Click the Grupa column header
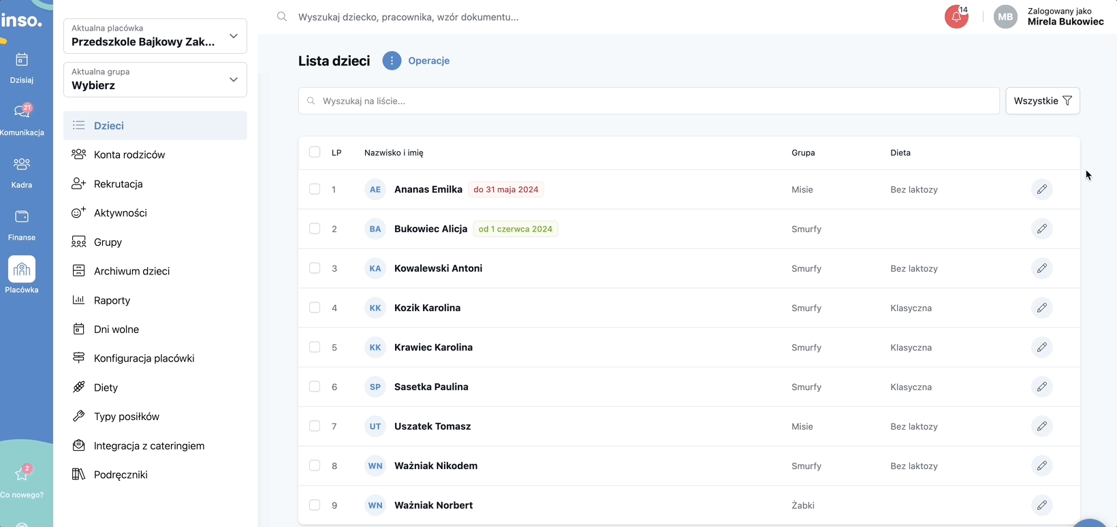Screen dimensions: 1117x527 tap(803, 153)
